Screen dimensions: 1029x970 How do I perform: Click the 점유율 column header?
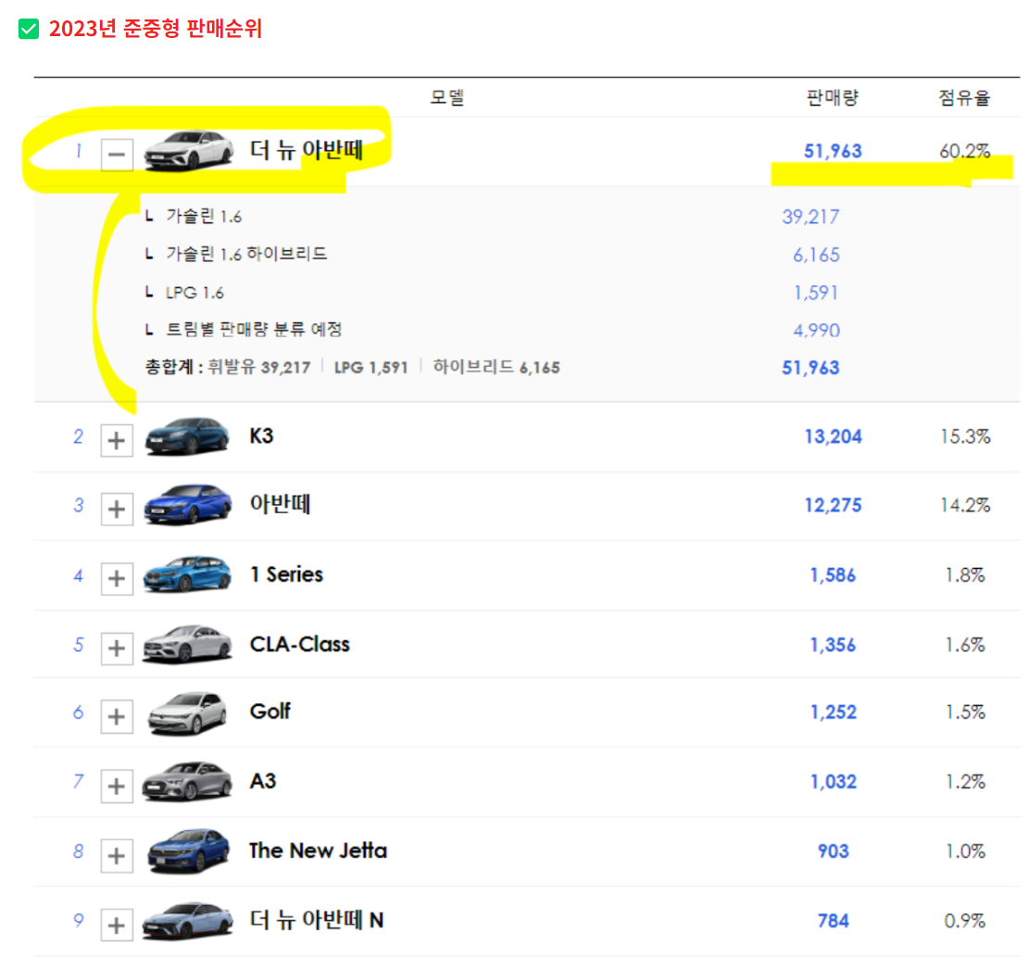(964, 98)
